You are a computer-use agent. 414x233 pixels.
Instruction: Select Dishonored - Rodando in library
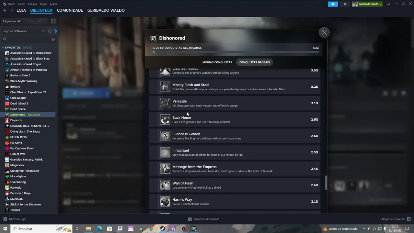coord(28,115)
